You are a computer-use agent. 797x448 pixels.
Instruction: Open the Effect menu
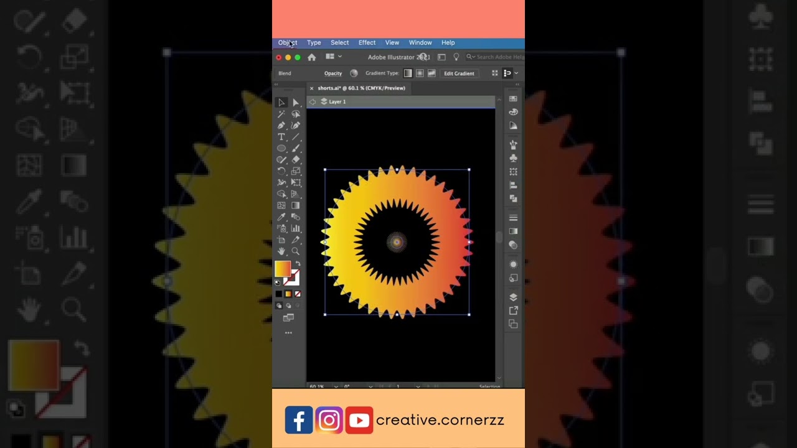[x=367, y=43]
